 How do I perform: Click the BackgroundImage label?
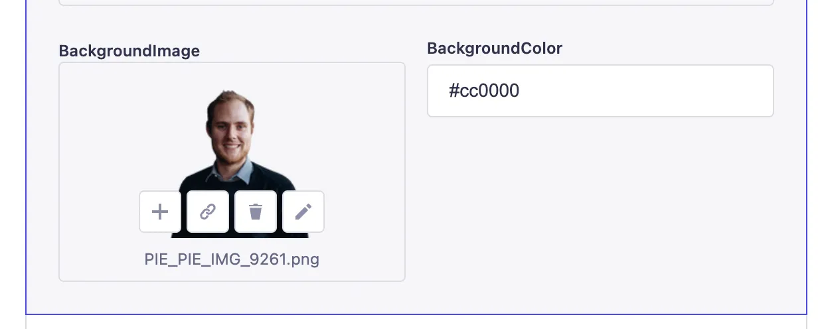[x=129, y=51]
